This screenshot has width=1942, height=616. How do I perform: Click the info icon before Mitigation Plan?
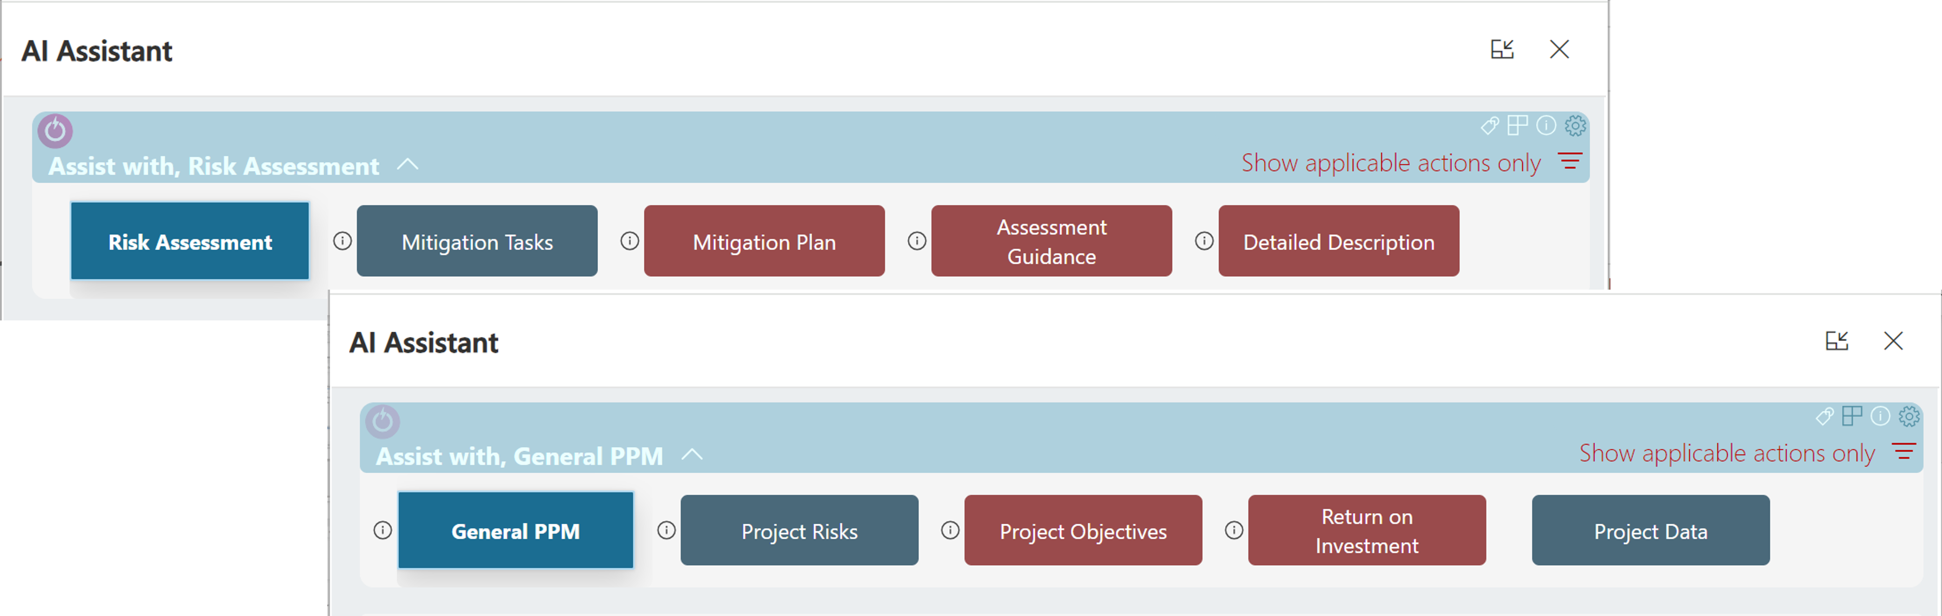630,241
